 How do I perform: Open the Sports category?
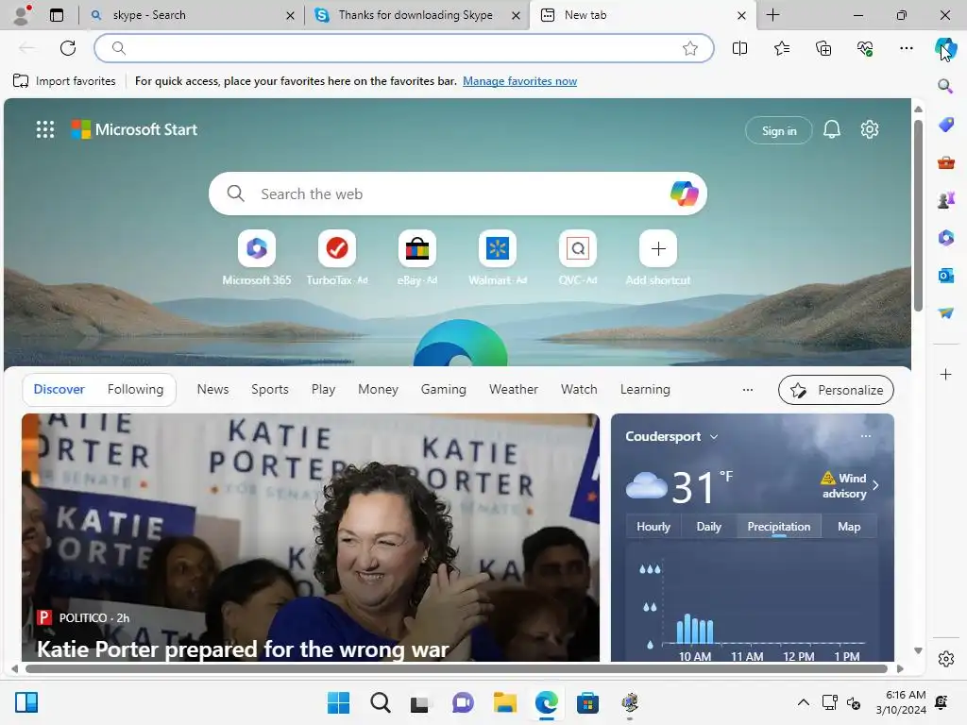pos(269,390)
